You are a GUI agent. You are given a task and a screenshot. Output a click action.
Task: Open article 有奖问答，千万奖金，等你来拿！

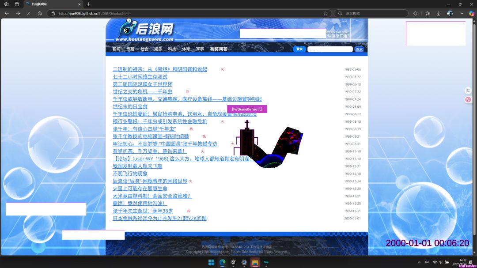[150, 151]
